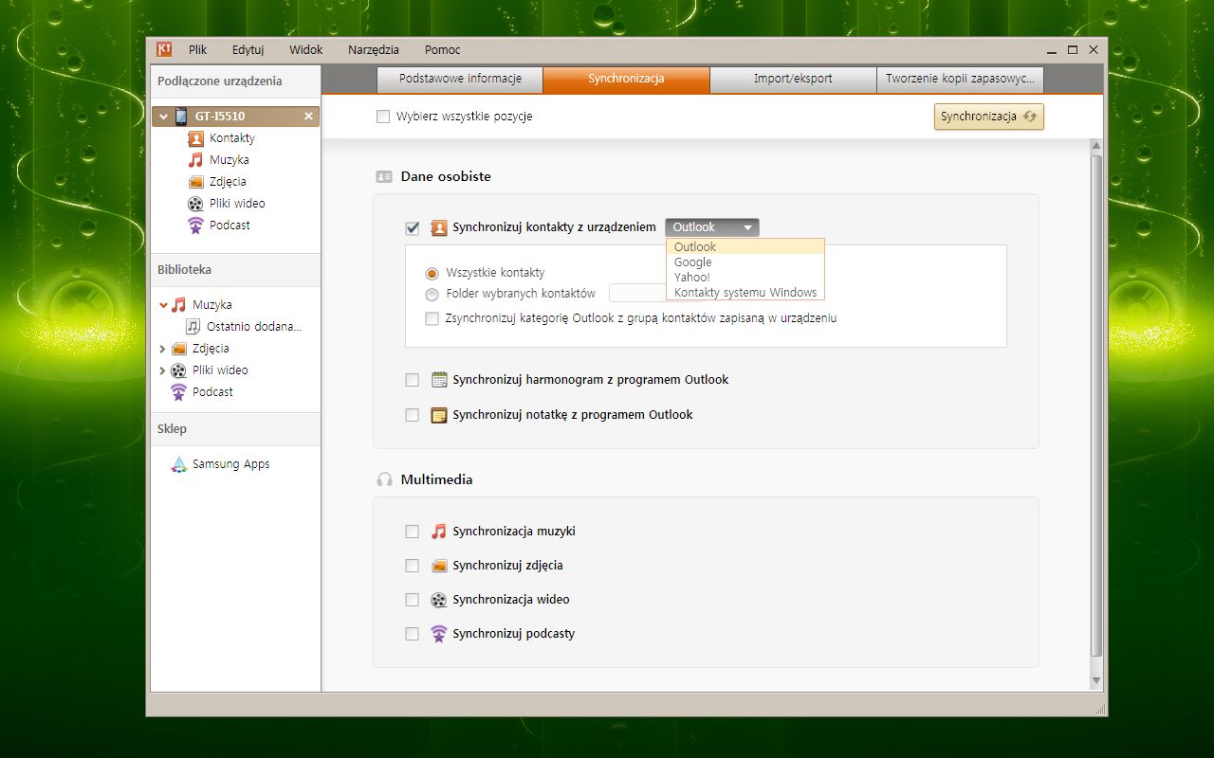Click the contacts icon beside Synchronizuj kontakty
The image size is (1214, 758).
[438, 227]
